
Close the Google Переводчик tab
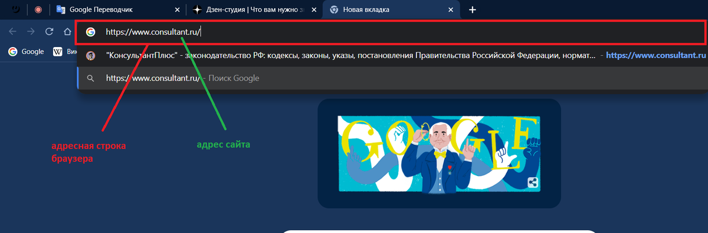(x=178, y=10)
